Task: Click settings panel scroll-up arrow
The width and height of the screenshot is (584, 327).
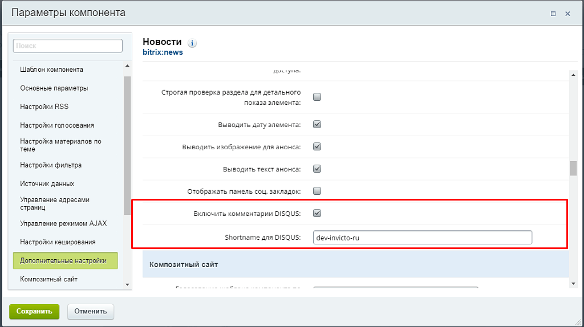Action: [573, 74]
